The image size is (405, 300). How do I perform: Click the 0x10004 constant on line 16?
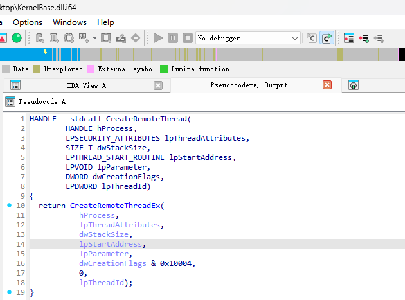point(175,263)
